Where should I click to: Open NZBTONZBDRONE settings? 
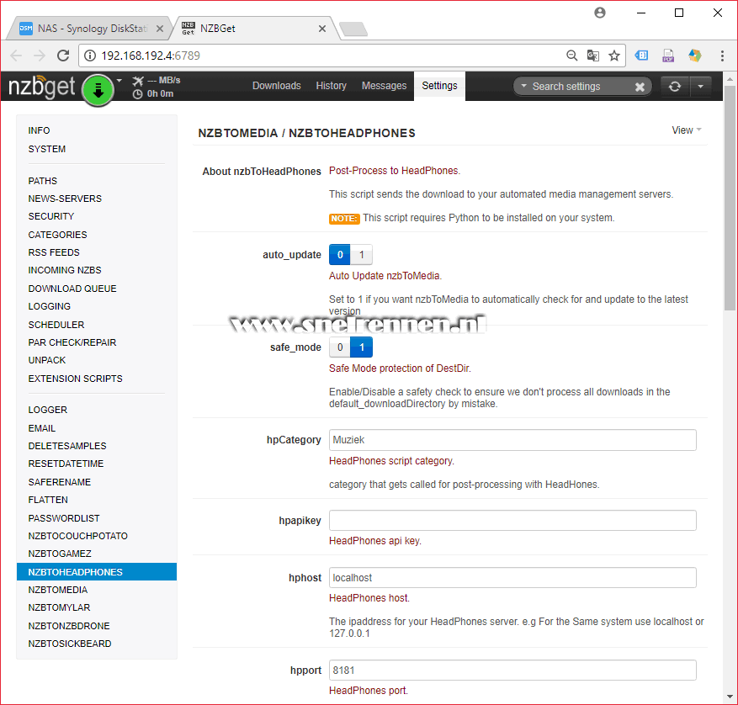(69, 626)
